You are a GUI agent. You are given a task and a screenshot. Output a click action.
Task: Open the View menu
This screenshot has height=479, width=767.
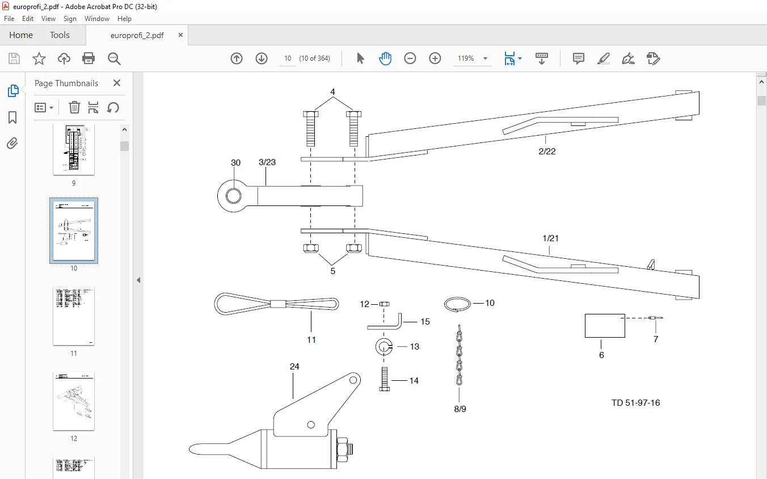(48, 19)
